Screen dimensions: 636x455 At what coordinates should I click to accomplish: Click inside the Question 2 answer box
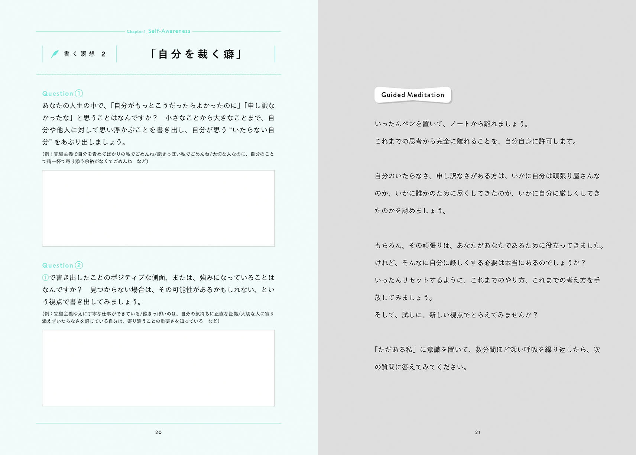point(158,368)
